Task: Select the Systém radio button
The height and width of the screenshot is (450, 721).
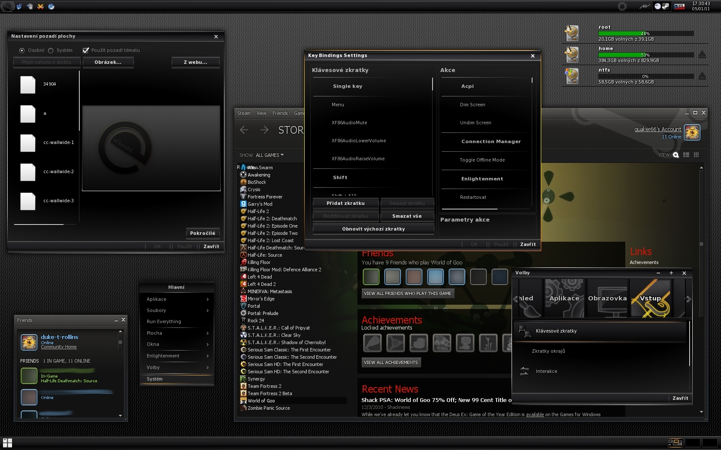Action: pos(51,51)
